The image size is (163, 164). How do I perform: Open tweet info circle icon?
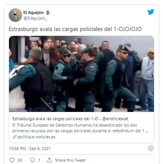pos(151,149)
